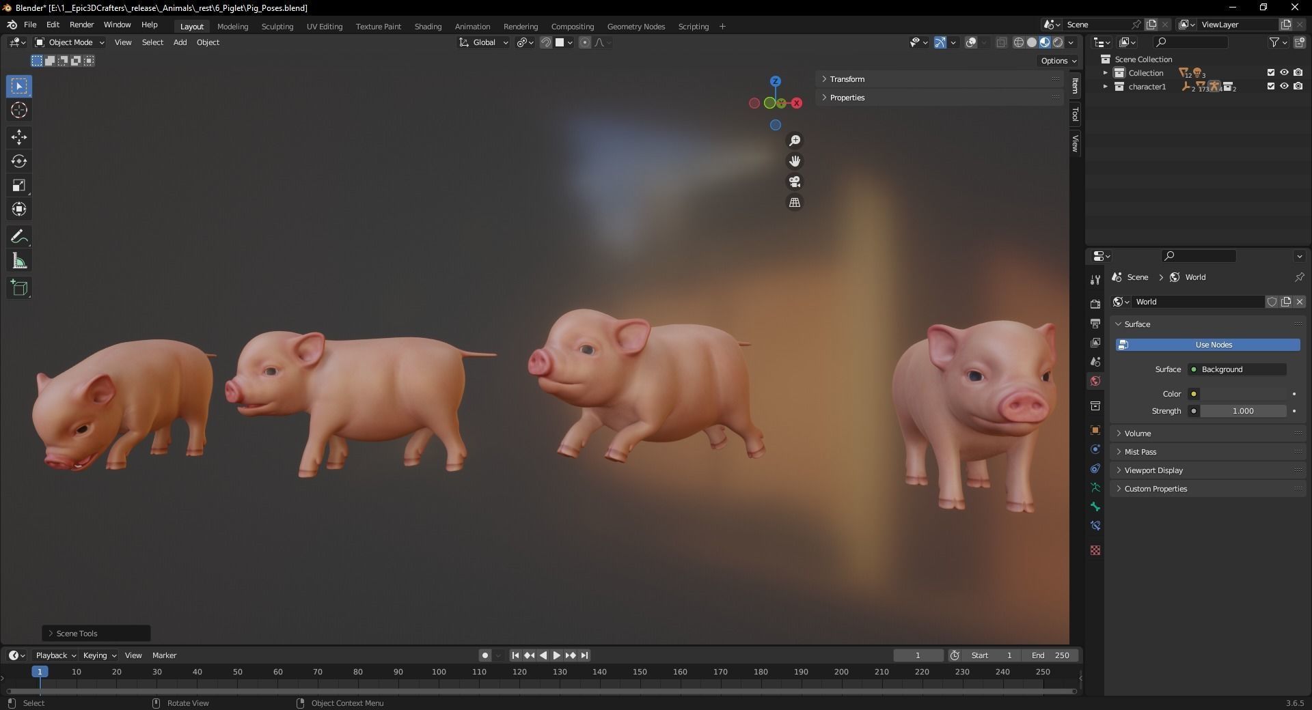Click the pan view hand icon
Image resolution: width=1312 pixels, height=710 pixels.
coord(795,161)
